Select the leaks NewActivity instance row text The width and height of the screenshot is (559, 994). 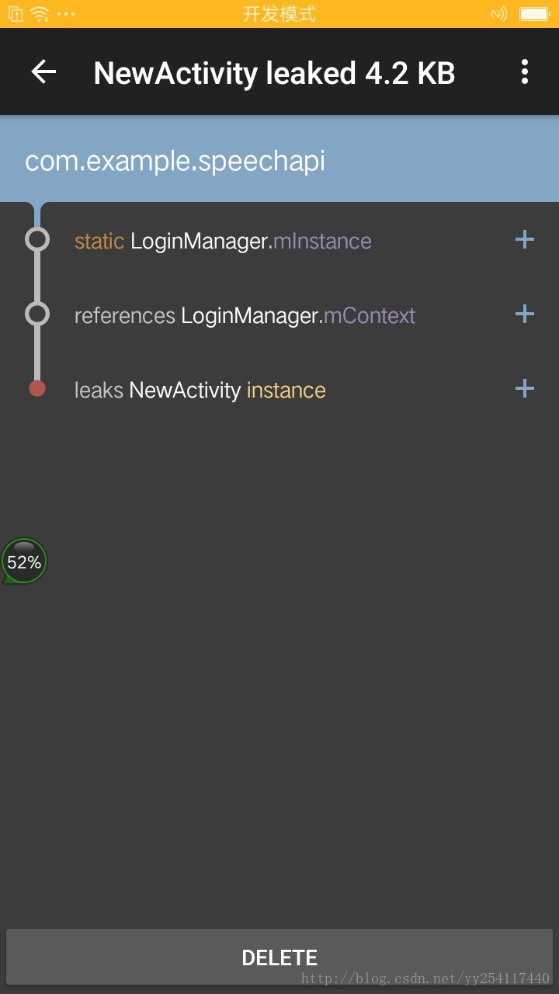point(200,390)
